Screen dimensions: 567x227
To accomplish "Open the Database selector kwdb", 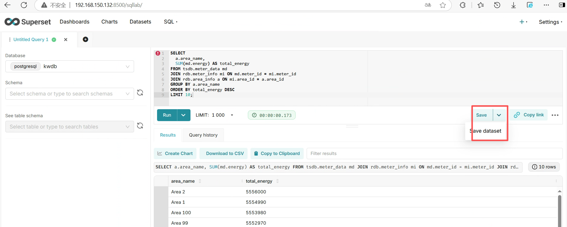I will pos(70,66).
